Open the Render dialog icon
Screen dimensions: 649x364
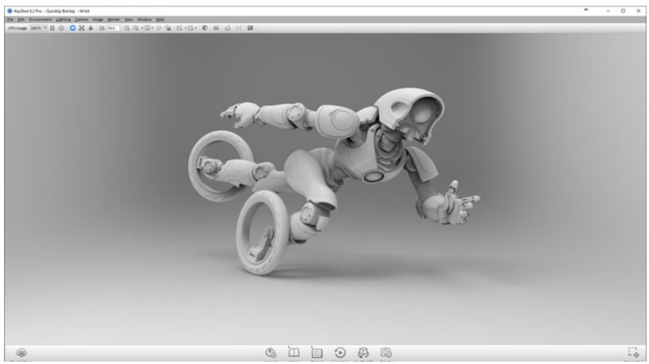click(386, 352)
